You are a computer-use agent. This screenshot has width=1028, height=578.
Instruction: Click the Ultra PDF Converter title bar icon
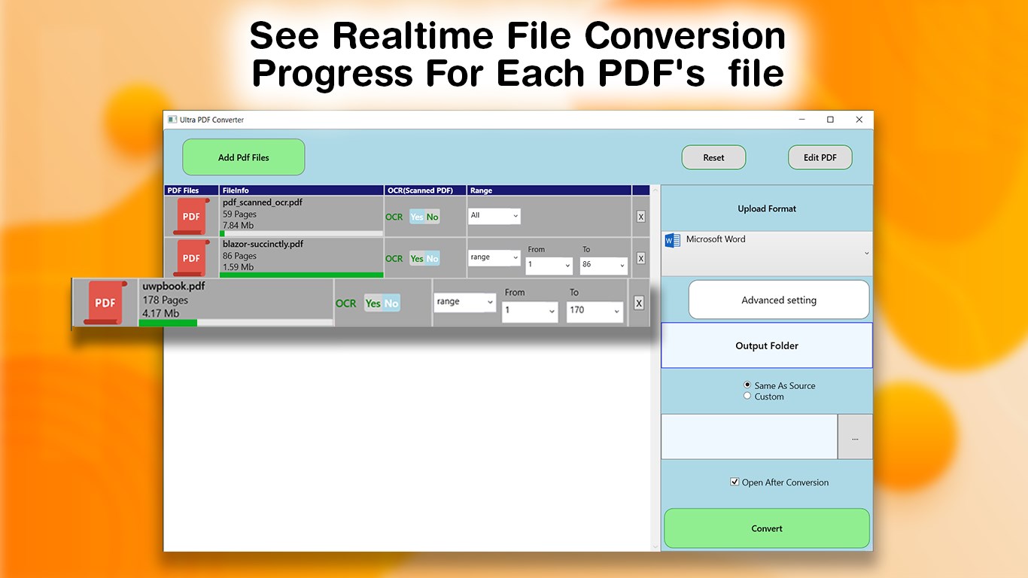(x=172, y=119)
